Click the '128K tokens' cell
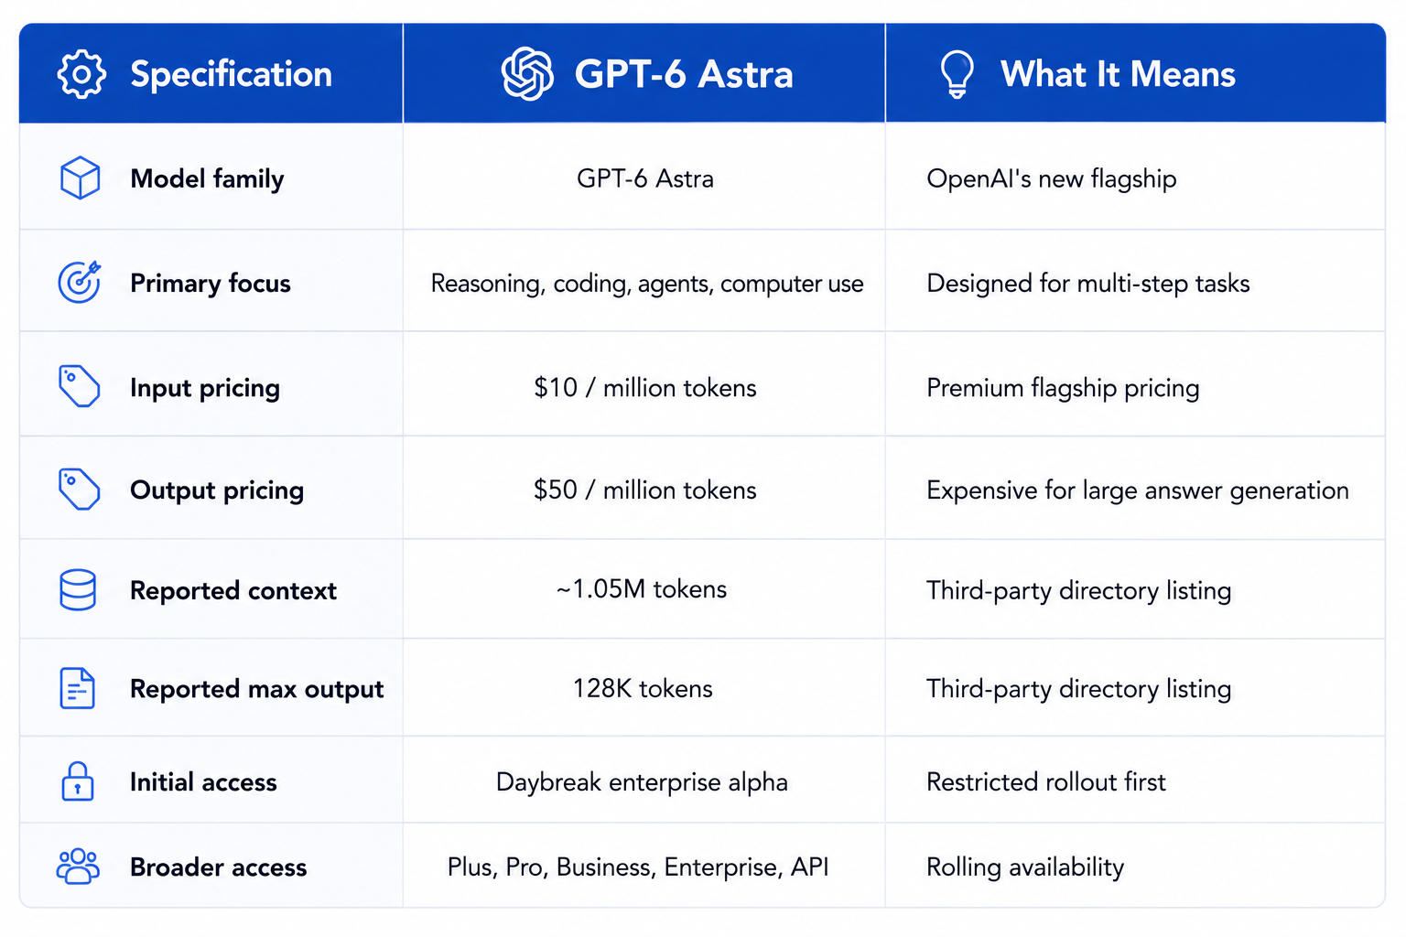 643,689
